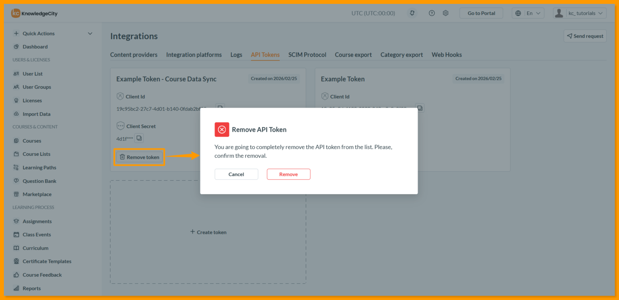Open the settings gear icon
The image size is (619, 300).
tap(446, 13)
